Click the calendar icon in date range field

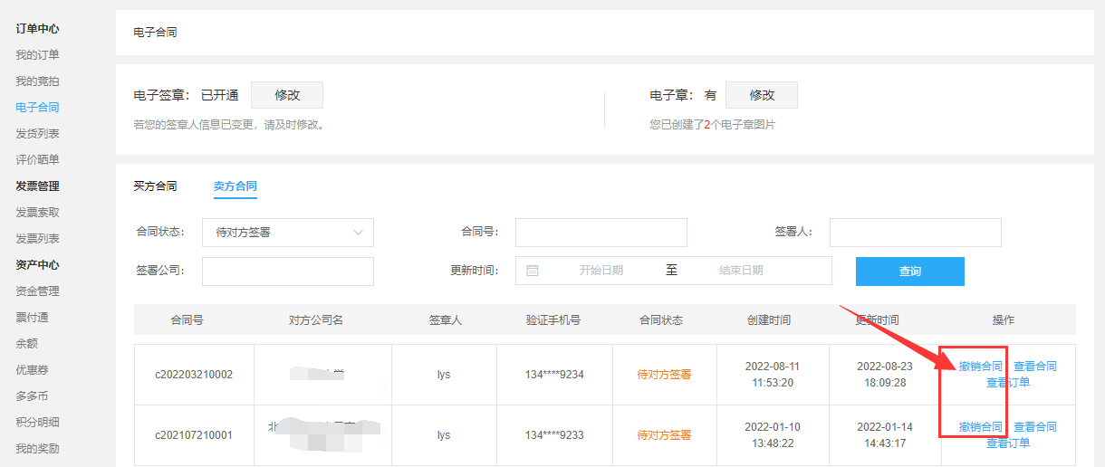pyautogui.click(x=533, y=271)
